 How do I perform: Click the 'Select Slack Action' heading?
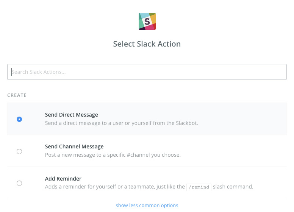coord(147,44)
